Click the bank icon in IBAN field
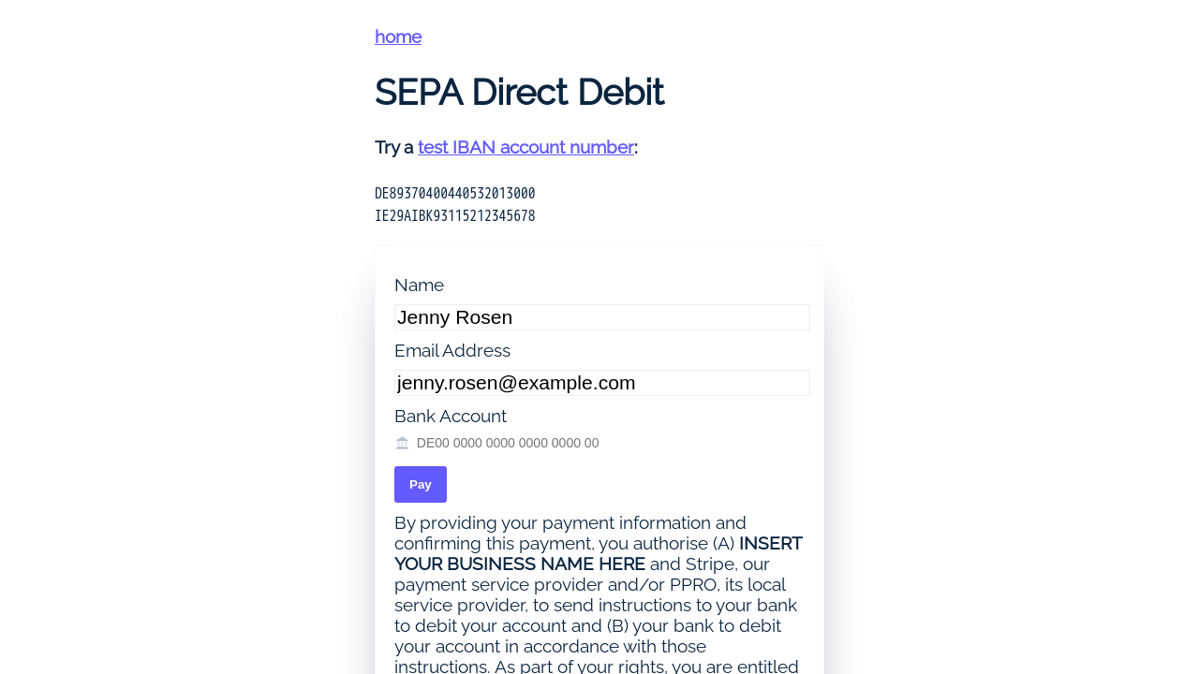 pyautogui.click(x=403, y=443)
